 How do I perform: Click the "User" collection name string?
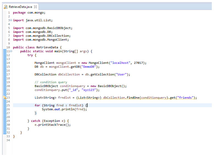[122, 74]
